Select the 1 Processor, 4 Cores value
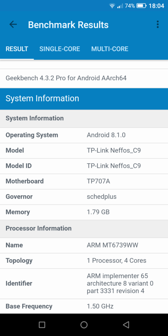168x336 pixels. pyautogui.click(x=117, y=261)
